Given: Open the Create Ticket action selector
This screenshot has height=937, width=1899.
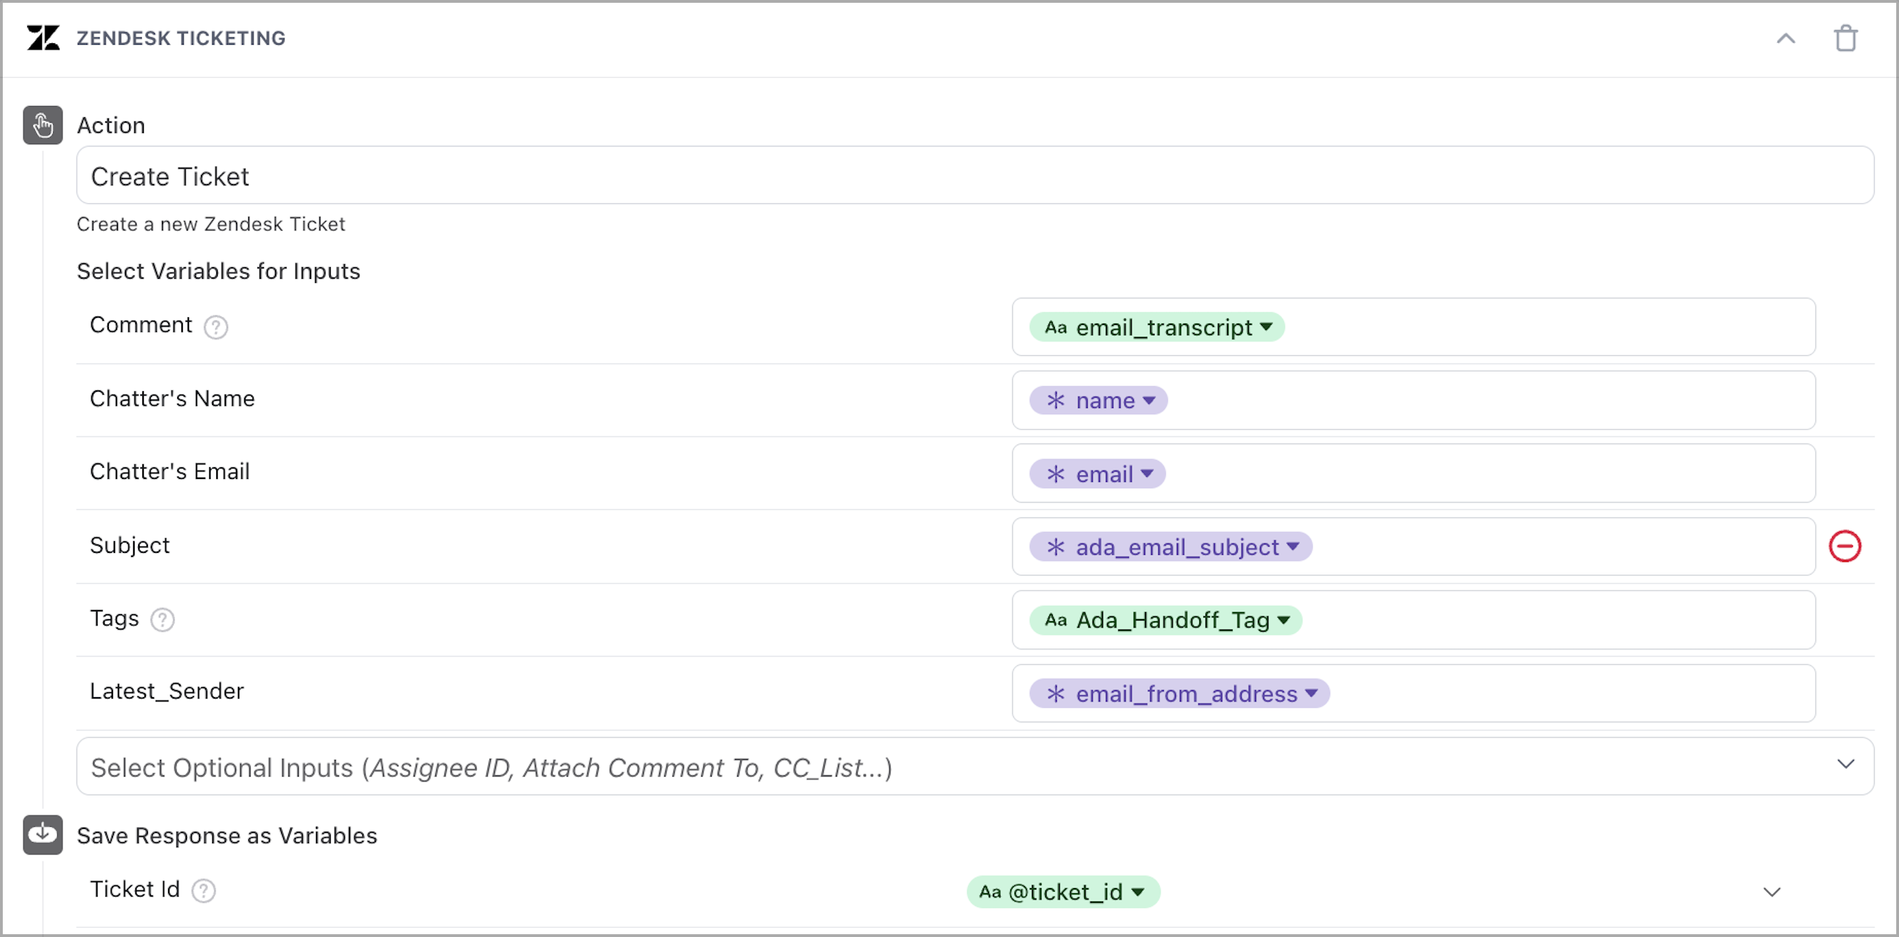Looking at the screenshot, I should 973,175.
